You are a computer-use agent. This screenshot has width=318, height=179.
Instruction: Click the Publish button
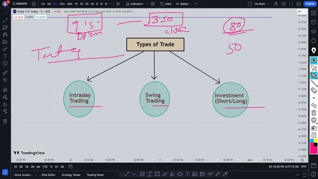pyautogui.click(x=310, y=3)
